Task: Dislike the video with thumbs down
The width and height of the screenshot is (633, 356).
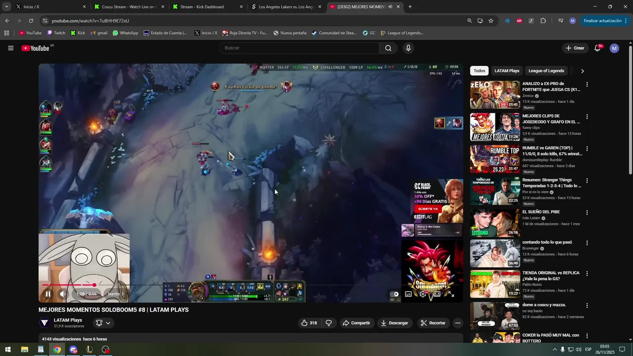Action: [x=329, y=323]
